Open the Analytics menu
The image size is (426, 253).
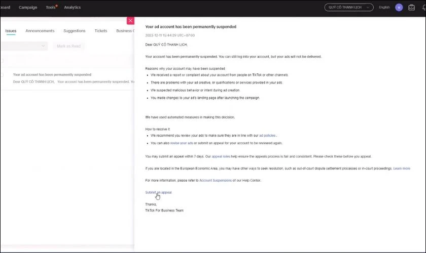(x=72, y=7)
